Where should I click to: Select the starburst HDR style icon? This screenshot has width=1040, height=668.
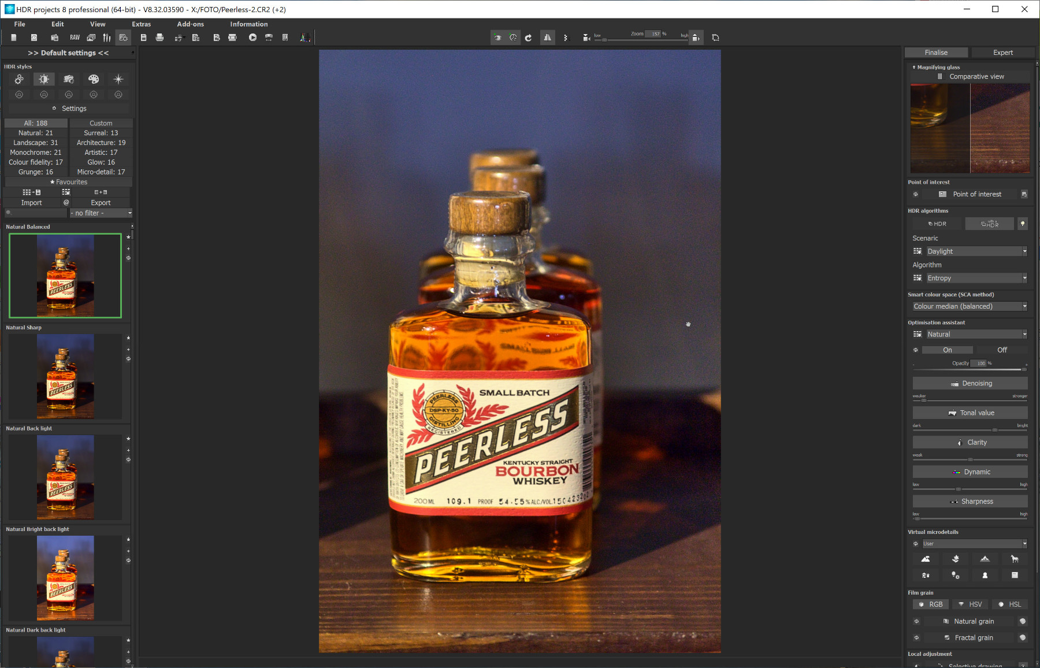tap(118, 79)
